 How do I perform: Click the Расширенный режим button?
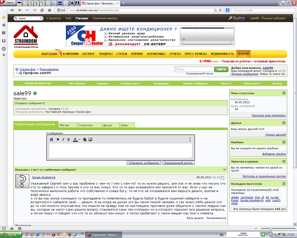[178, 163]
